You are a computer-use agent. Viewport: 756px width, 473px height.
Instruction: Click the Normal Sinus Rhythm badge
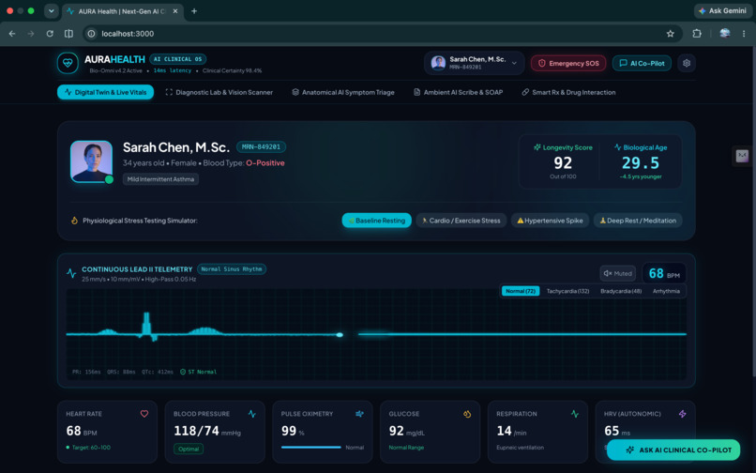pos(232,268)
